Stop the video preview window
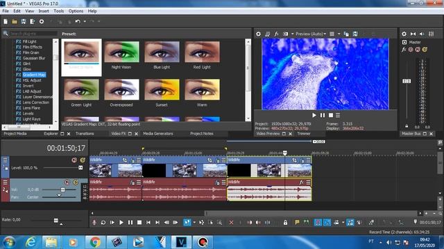The width and height of the screenshot is (444, 249). click(x=330, y=116)
